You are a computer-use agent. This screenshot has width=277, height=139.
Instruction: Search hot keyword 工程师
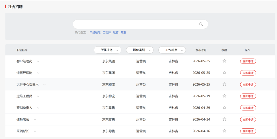(107, 32)
